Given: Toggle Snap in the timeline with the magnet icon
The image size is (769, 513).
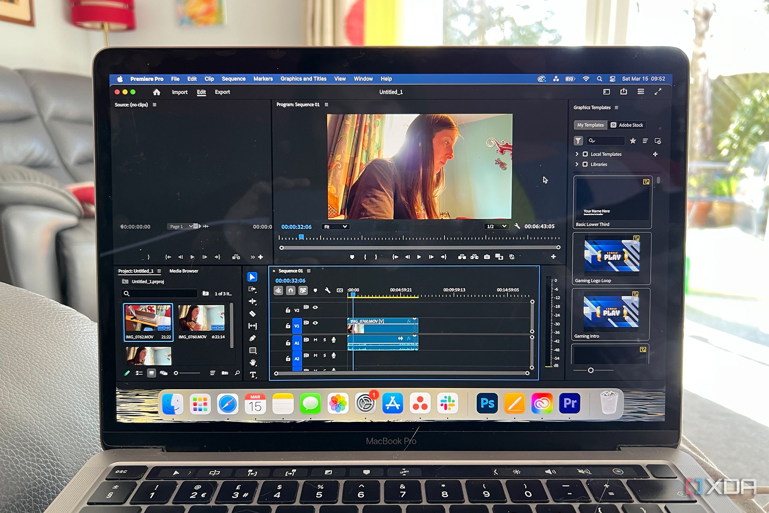Looking at the screenshot, I should (x=291, y=291).
